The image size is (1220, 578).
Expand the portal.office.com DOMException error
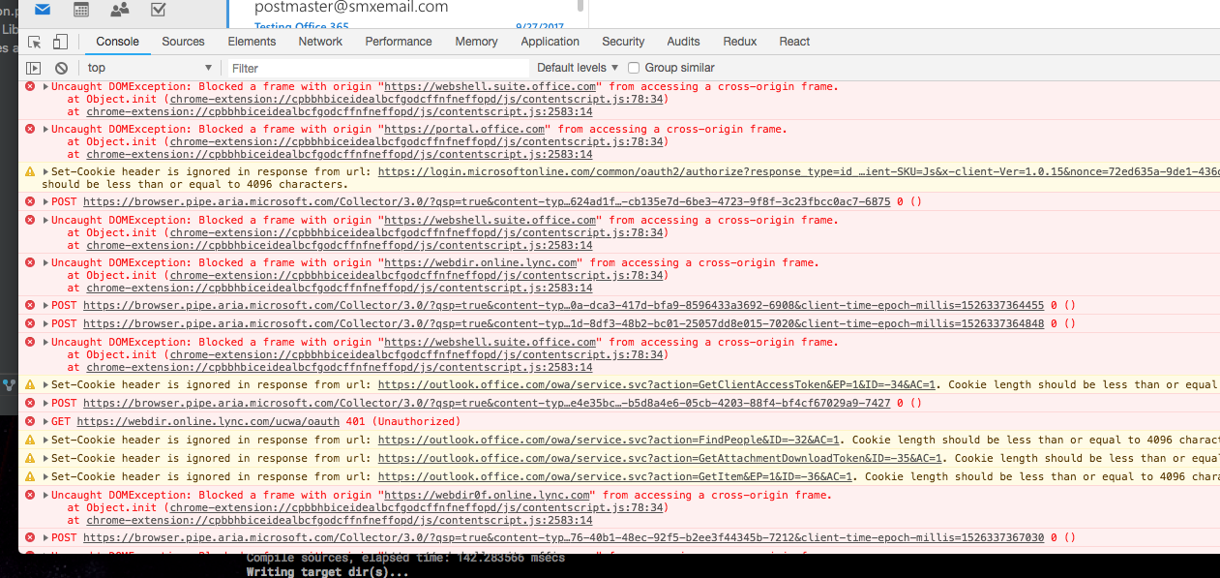click(x=45, y=130)
